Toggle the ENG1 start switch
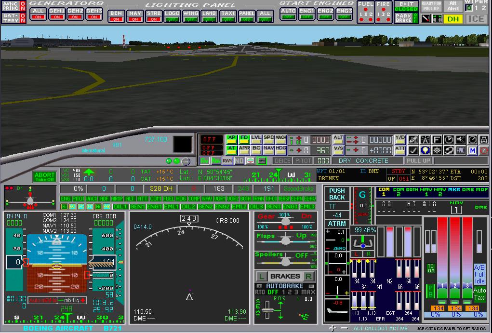The height and width of the screenshot is (333, 492). point(306,14)
